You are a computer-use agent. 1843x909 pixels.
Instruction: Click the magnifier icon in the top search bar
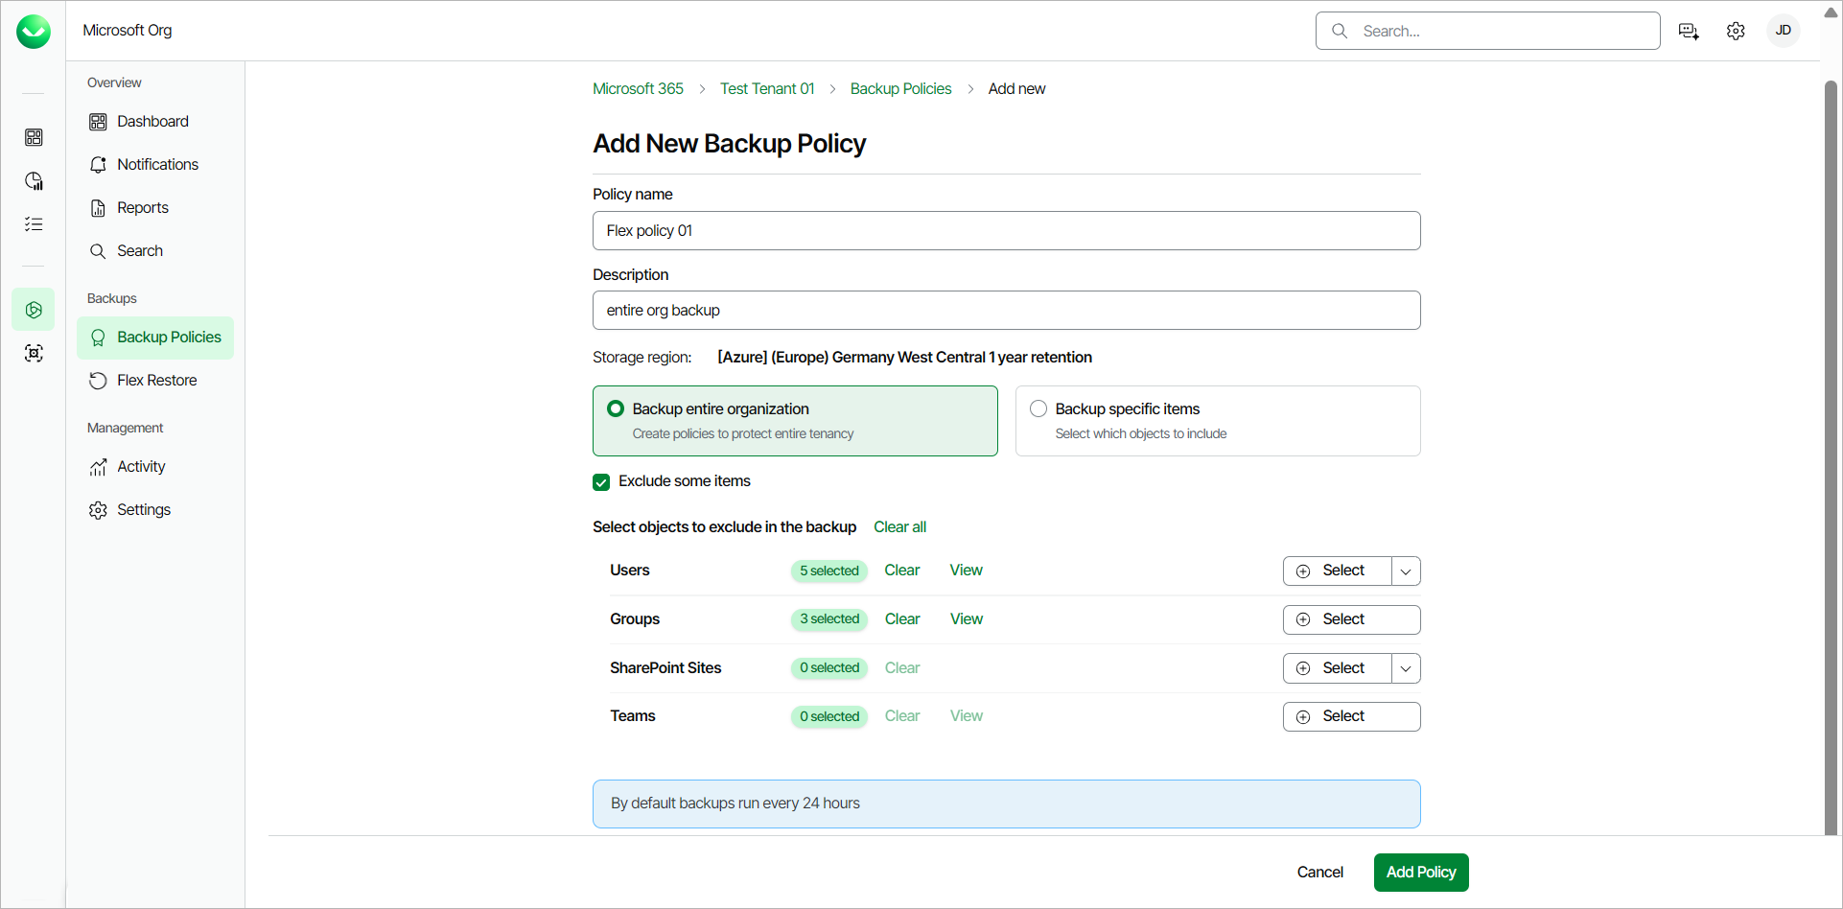pyautogui.click(x=1340, y=31)
